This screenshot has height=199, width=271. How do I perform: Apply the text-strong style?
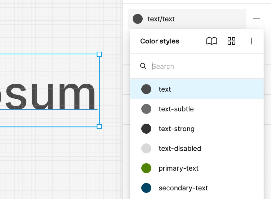pyautogui.click(x=177, y=129)
